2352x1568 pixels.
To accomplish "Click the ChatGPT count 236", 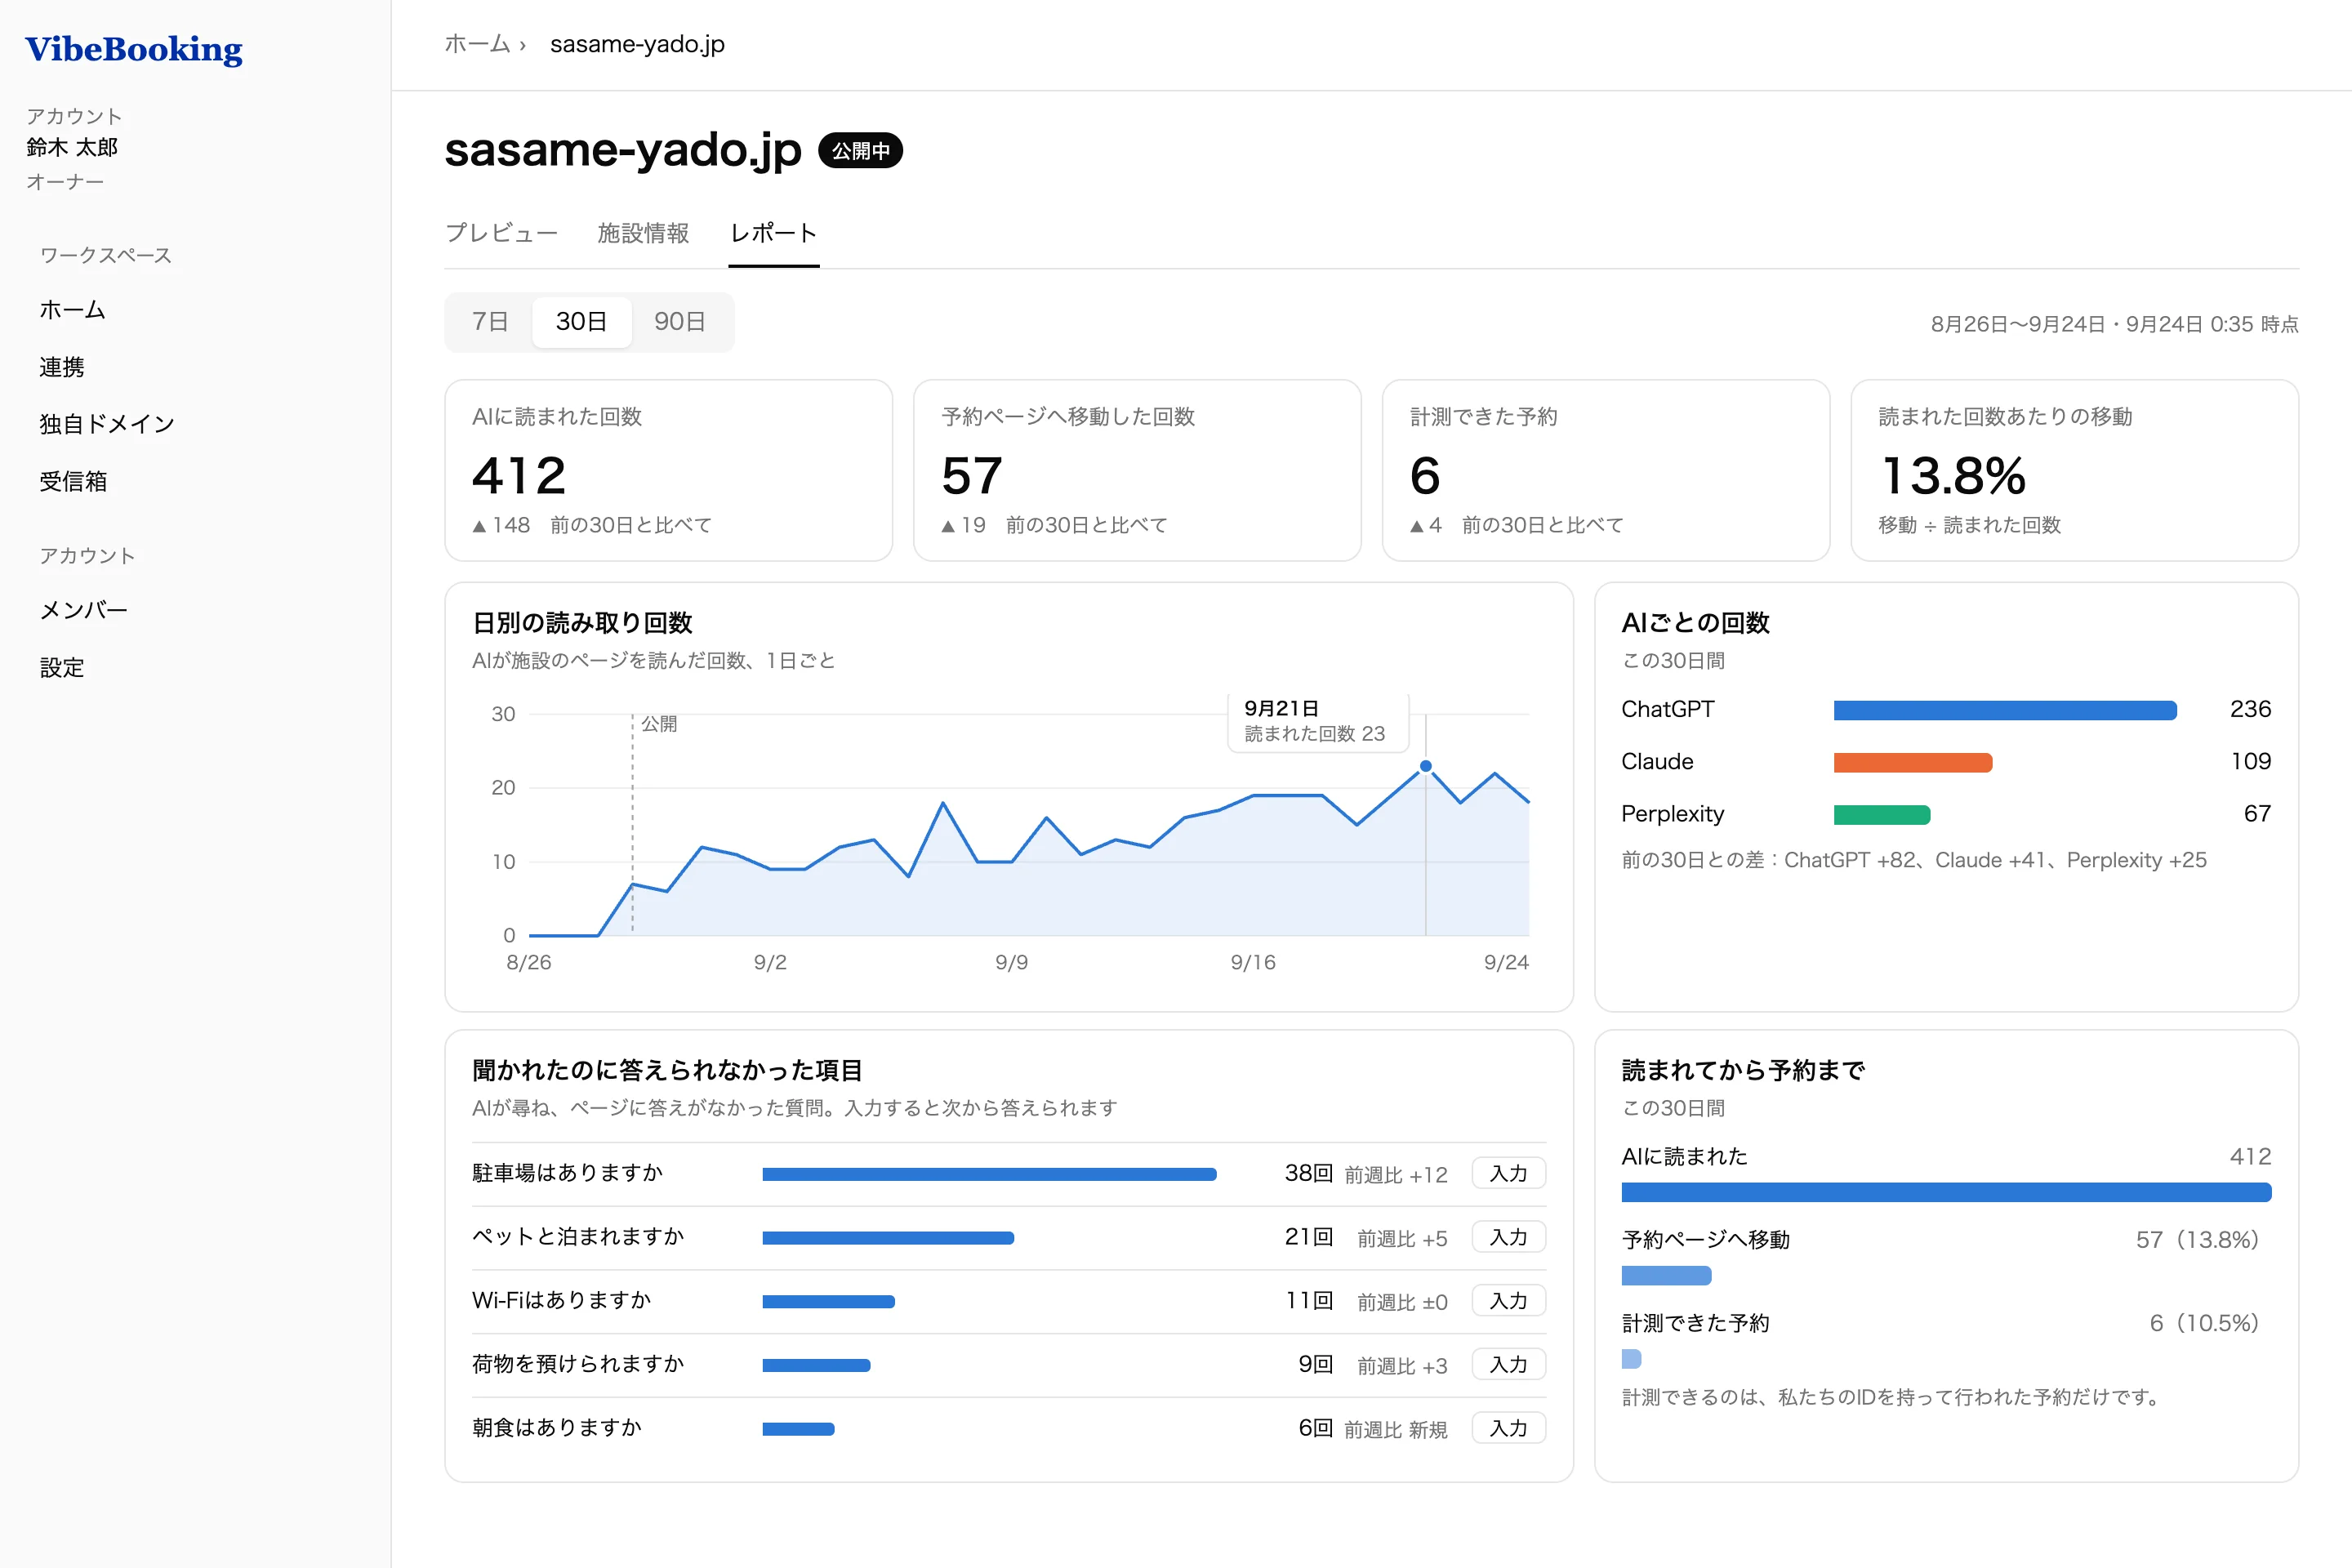I will [x=2250, y=709].
